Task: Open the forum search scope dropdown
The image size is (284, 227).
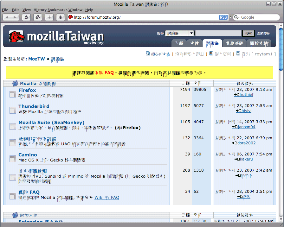Action: click(x=179, y=33)
